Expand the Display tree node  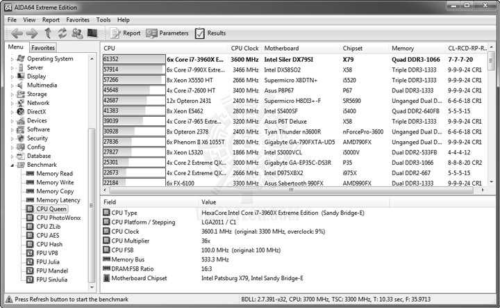click(x=12, y=76)
